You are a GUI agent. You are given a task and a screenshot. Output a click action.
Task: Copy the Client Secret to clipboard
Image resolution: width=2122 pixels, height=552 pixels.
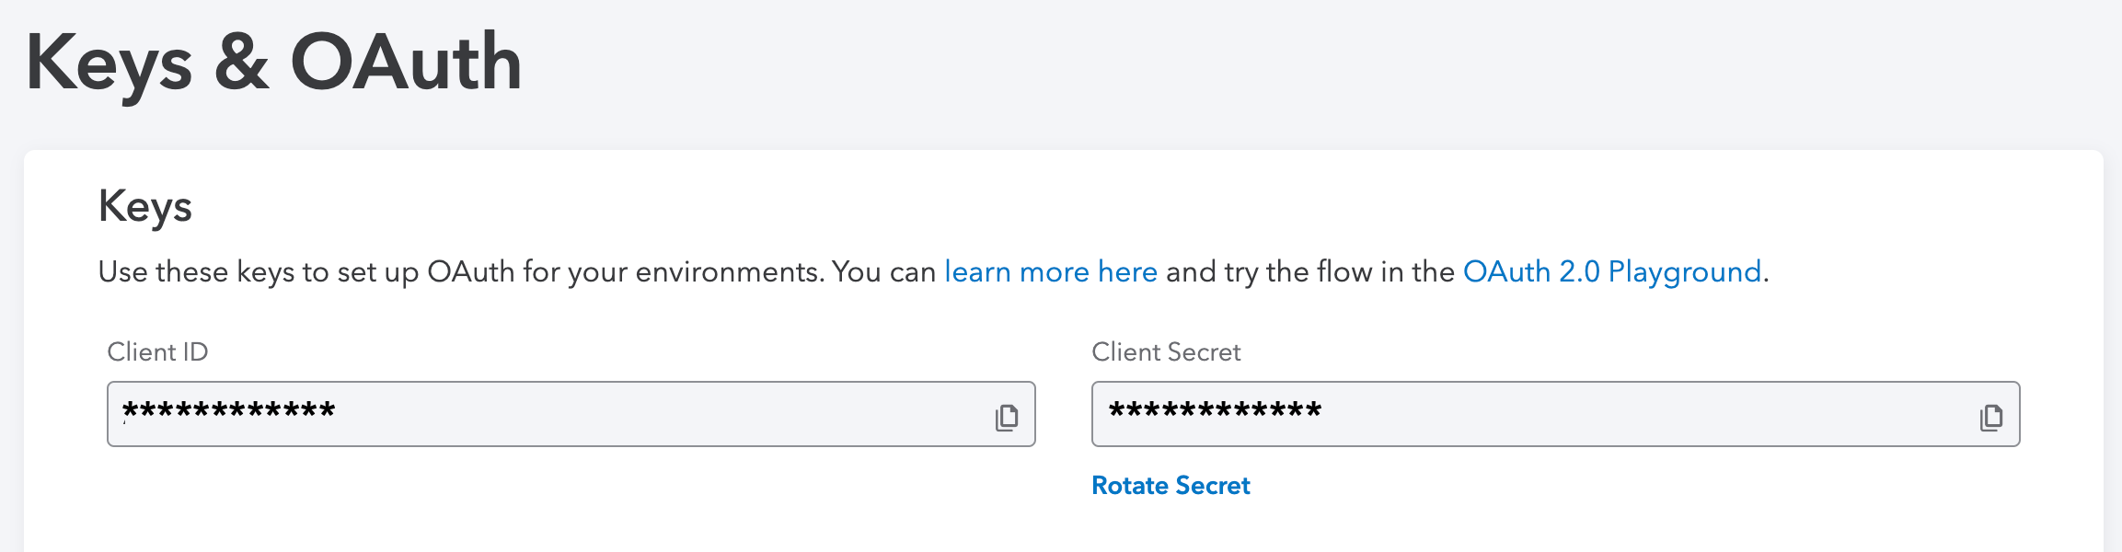pyautogui.click(x=1991, y=418)
